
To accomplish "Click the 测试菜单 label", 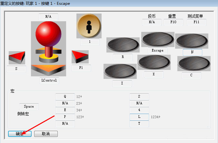I will (x=195, y=16).
